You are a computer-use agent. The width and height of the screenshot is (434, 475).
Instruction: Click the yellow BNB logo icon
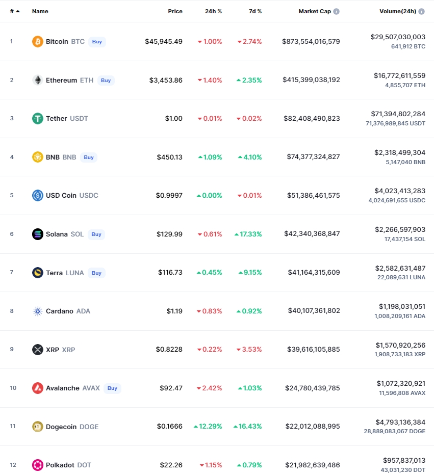pos(38,157)
